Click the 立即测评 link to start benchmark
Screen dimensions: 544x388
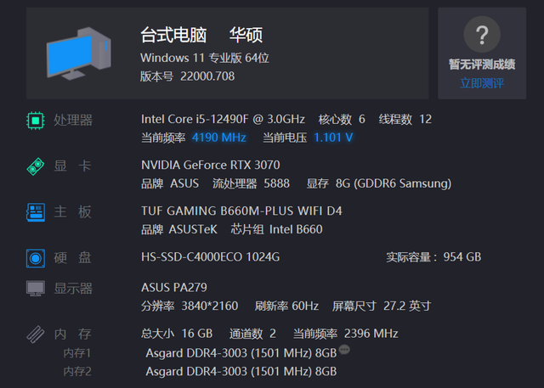[x=482, y=83]
